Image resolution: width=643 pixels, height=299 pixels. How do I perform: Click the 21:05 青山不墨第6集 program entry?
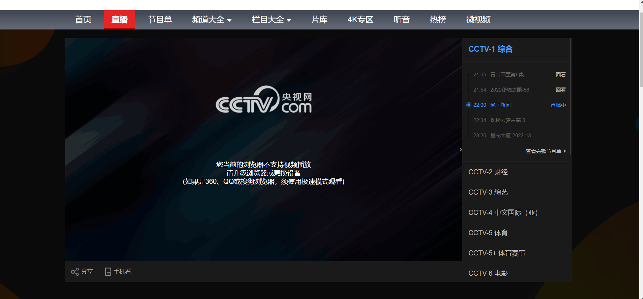(x=498, y=75)
